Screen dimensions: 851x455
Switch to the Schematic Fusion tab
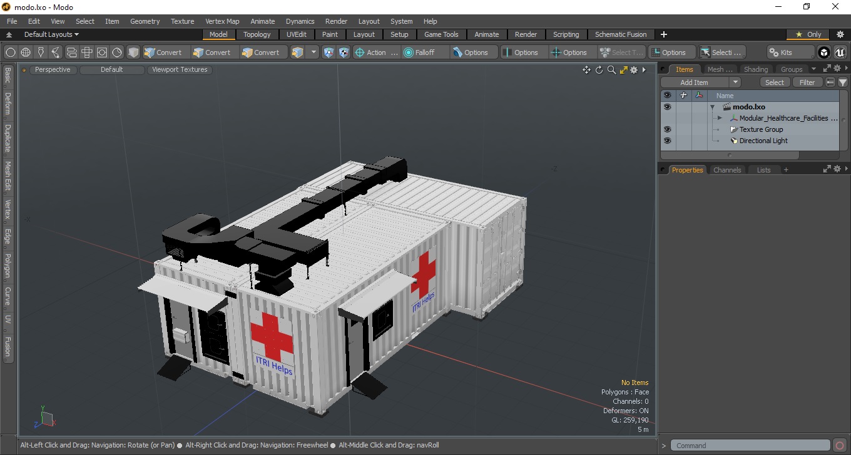[x=621, y=34]
